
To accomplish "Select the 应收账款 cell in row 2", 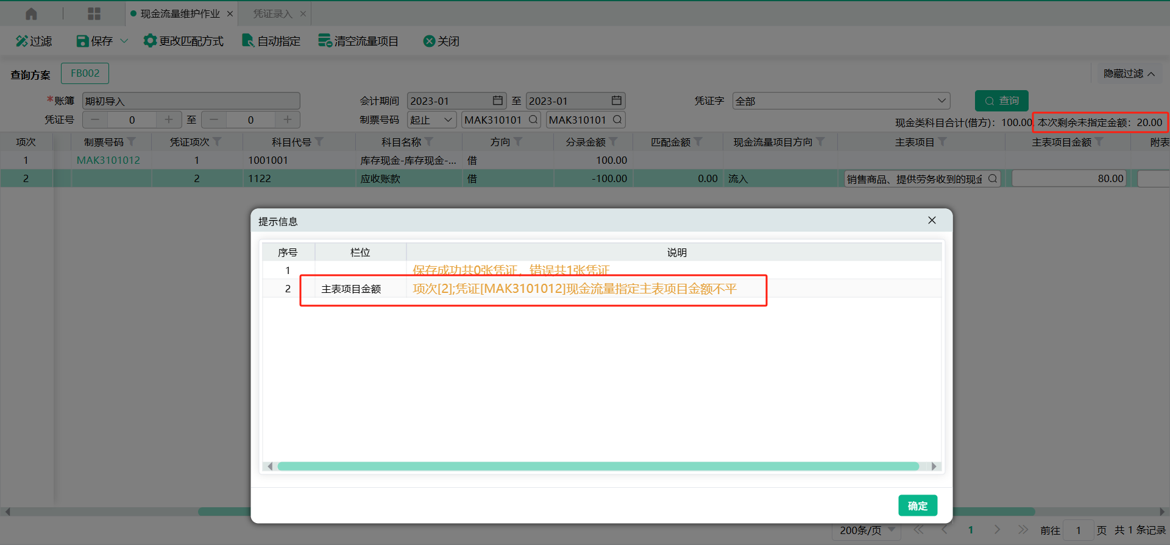I will pos(408,178).
